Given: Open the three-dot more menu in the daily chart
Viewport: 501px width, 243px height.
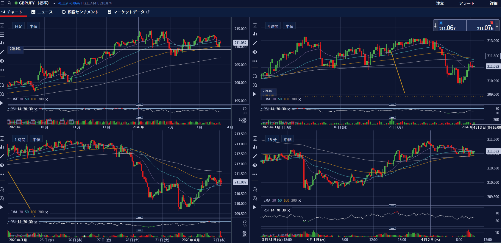Looking at the screenshot, I should click(2, 70).
